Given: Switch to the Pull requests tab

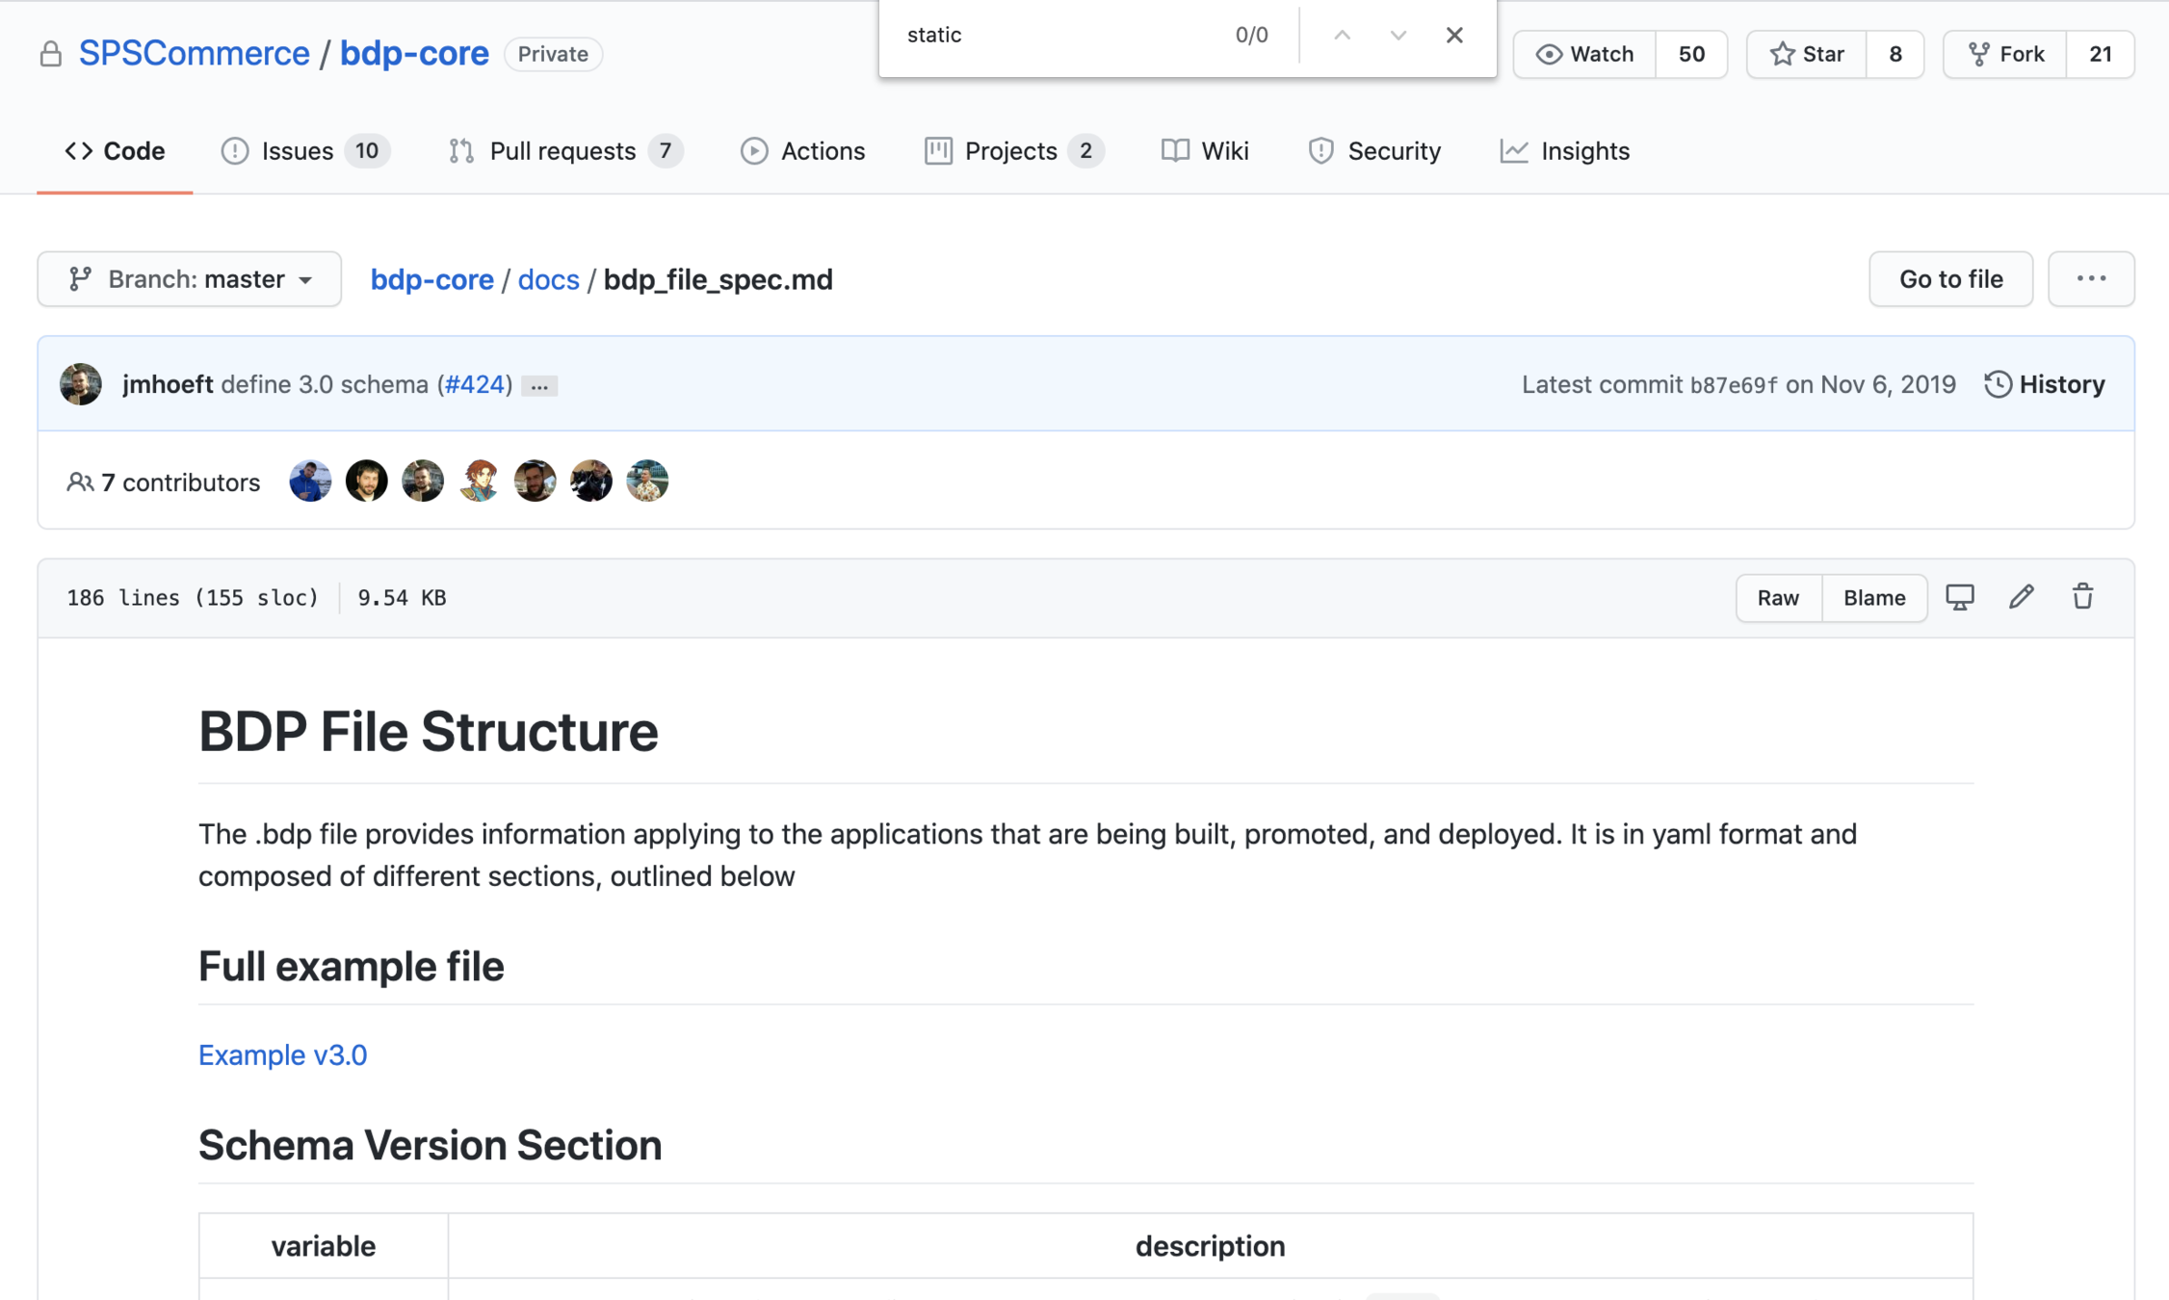Looking at the screenshot, I should pos(563,151).
